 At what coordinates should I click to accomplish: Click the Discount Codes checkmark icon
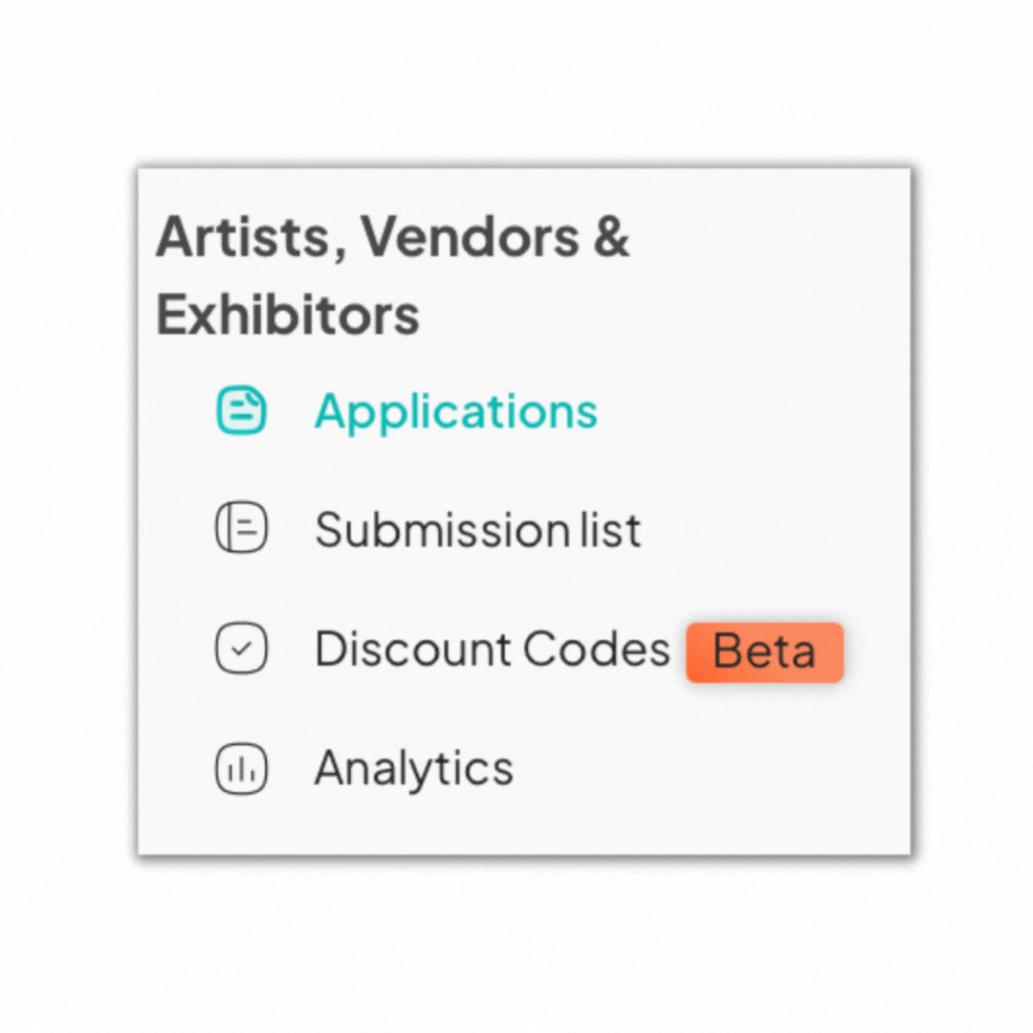(x=241, y=648)
